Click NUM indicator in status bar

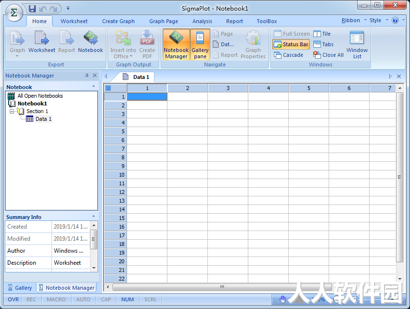pyautogui.click(x=128, y=299)
